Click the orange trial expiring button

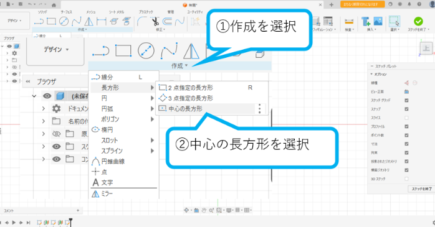tap(362, 4)
